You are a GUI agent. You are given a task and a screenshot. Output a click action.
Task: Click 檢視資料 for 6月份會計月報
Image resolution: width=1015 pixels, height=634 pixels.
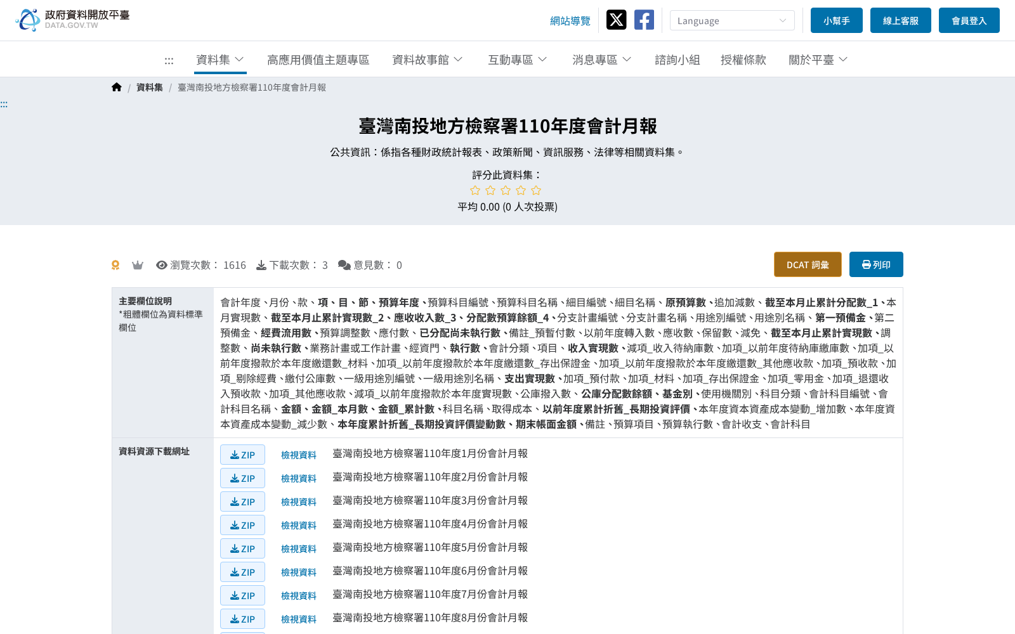tap(299, 572)
